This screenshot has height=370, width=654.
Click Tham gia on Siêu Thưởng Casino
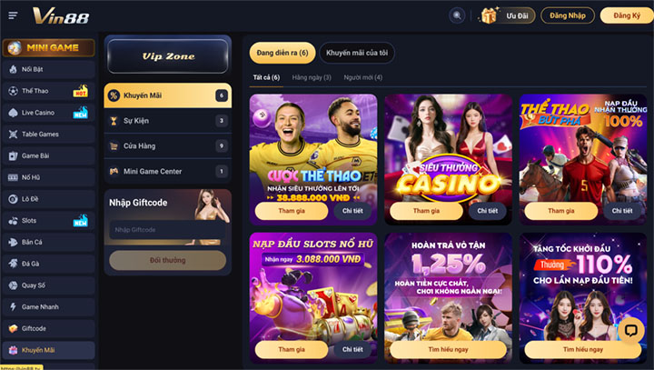pos(426,211)
